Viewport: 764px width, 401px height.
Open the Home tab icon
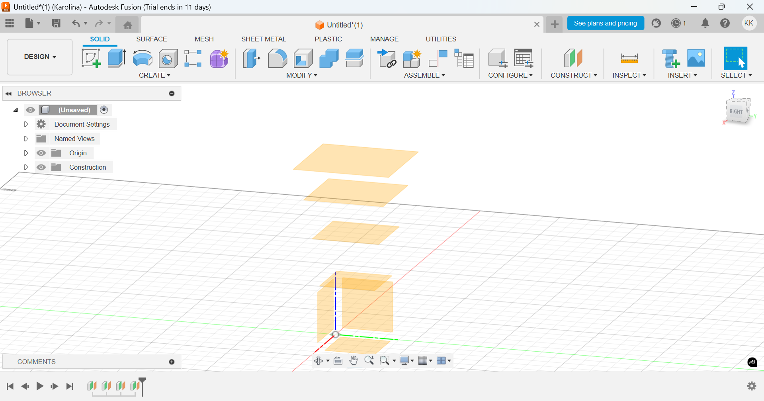pyautogui.click(x=128, y=25)
